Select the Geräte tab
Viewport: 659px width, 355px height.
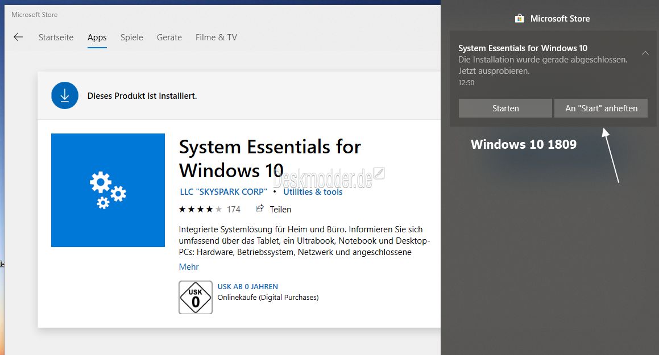click(x=169, y=37)
